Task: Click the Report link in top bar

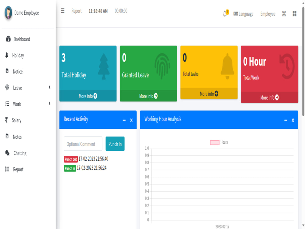Action: click(76, 11)
